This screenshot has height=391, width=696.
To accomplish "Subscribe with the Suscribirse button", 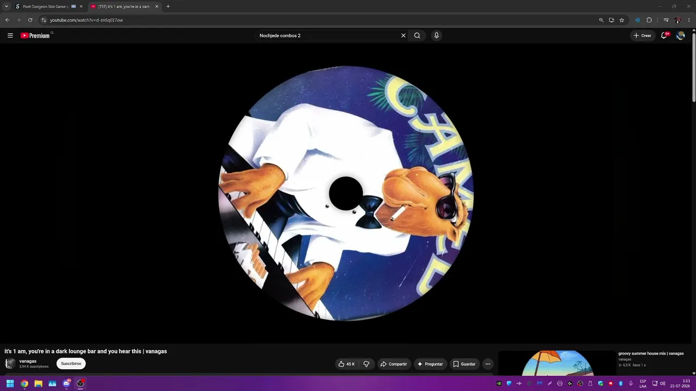I will coord(71,363).
